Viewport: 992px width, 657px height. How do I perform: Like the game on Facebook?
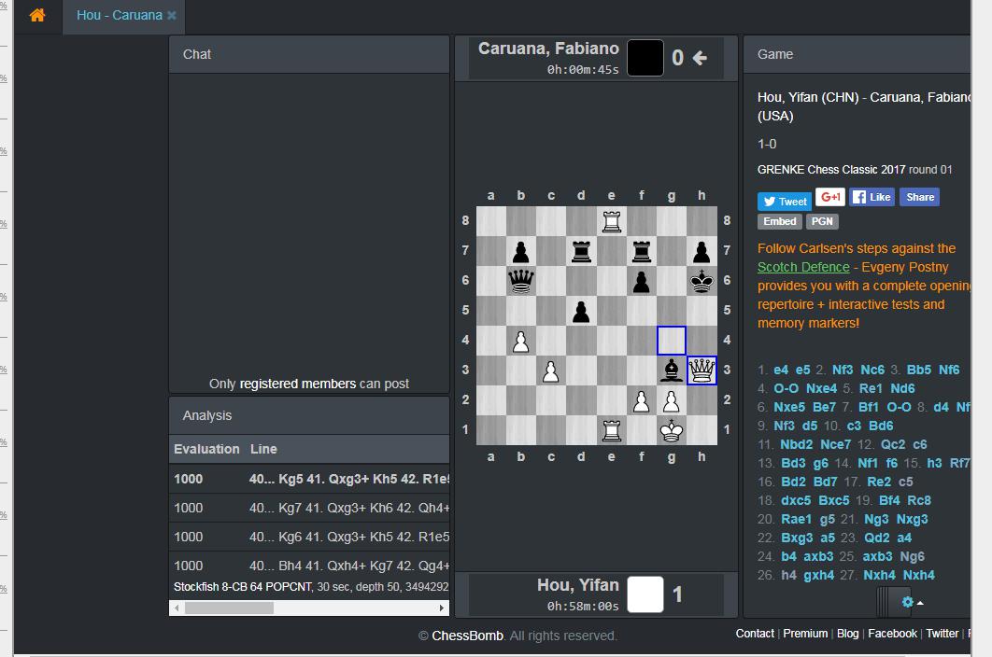click(x=872, y=197)
